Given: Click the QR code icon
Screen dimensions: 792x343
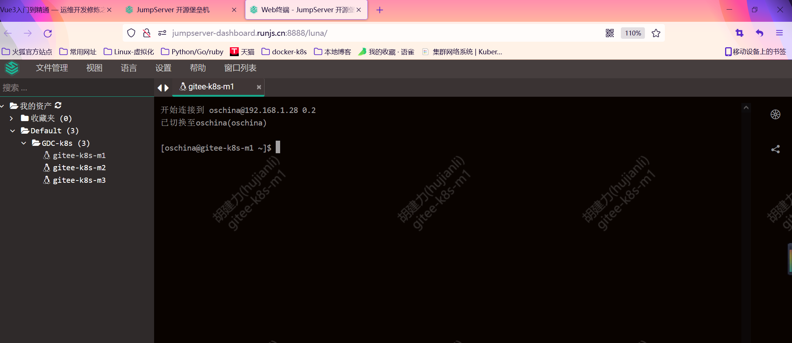Looking at the screenshot, I should [x=610, y=33].
